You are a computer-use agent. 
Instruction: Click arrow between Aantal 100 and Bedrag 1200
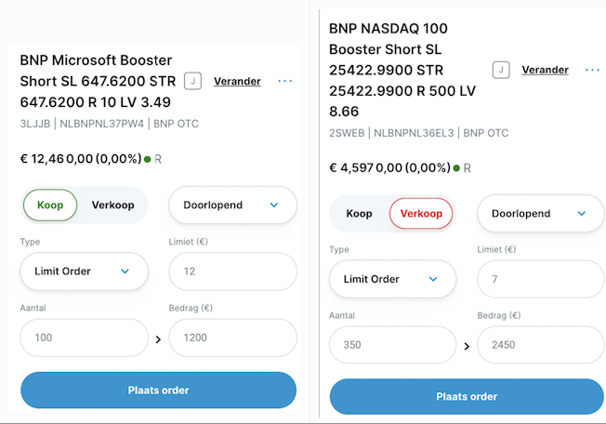[x=158, y=339]
